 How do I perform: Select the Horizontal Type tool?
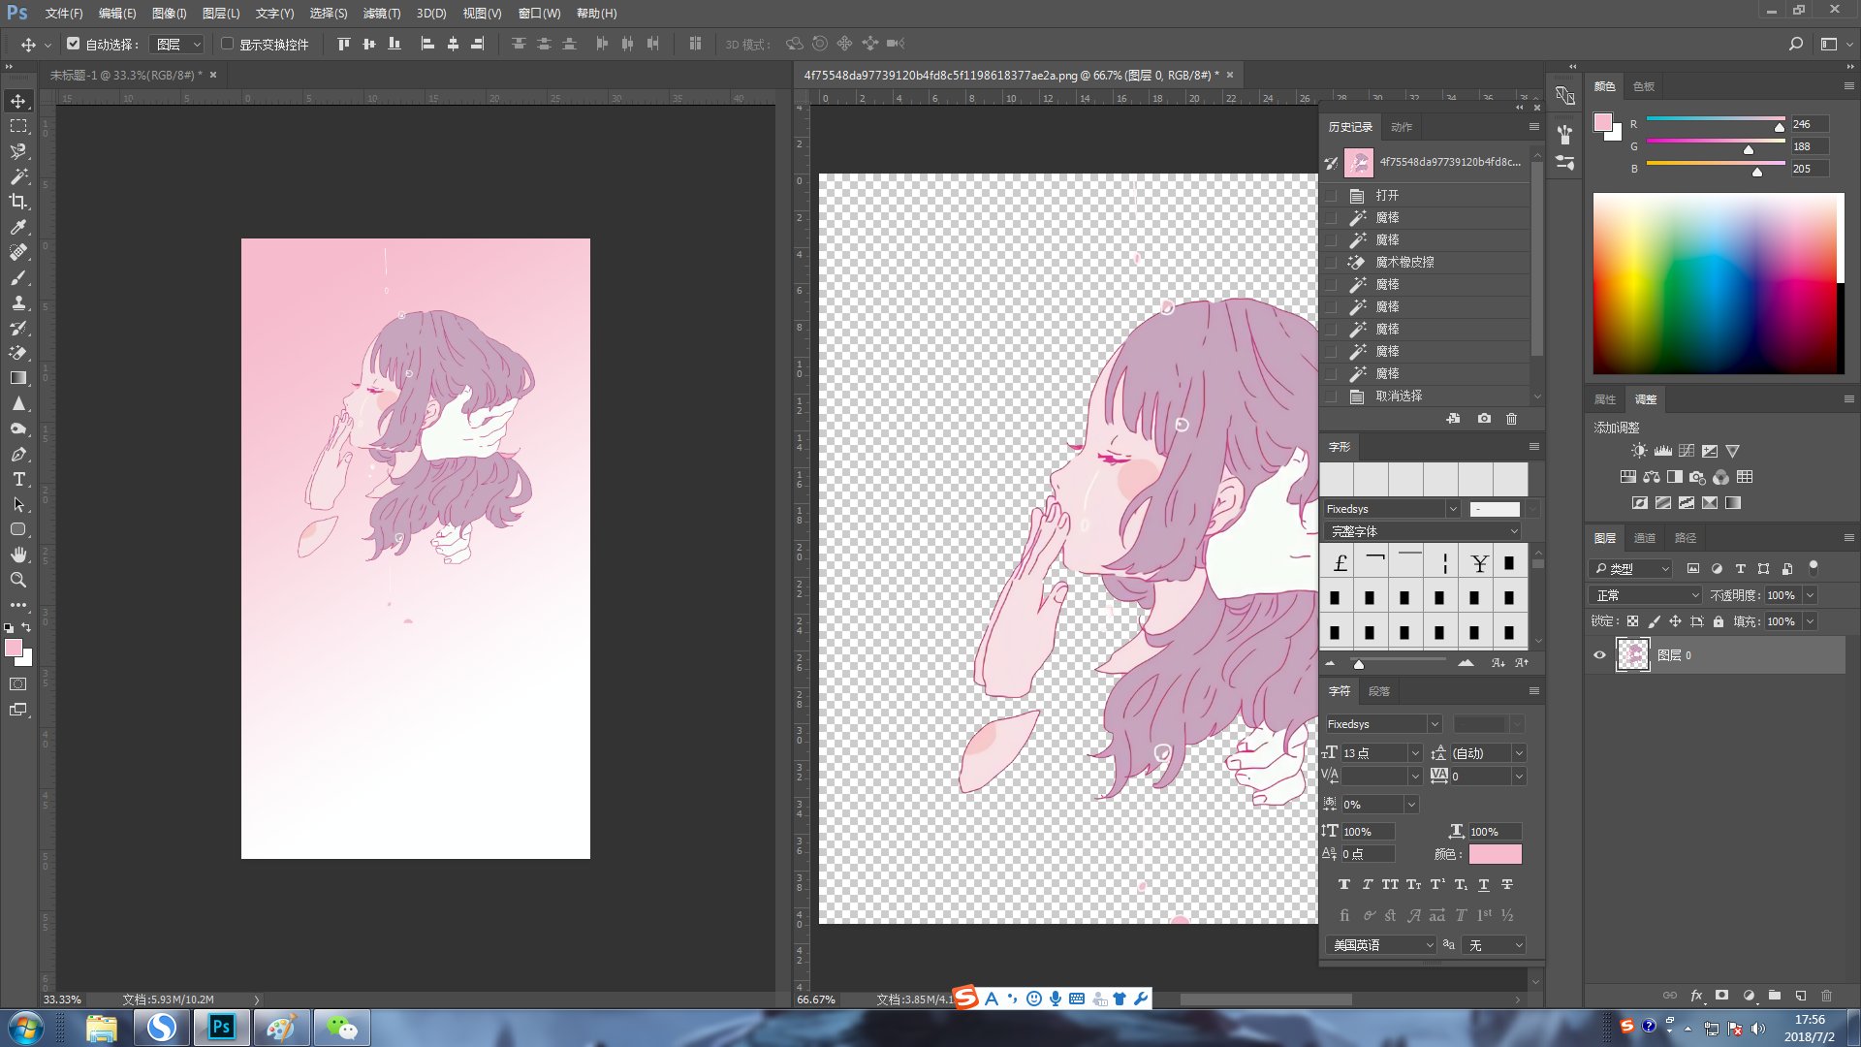tap(18, 479)
